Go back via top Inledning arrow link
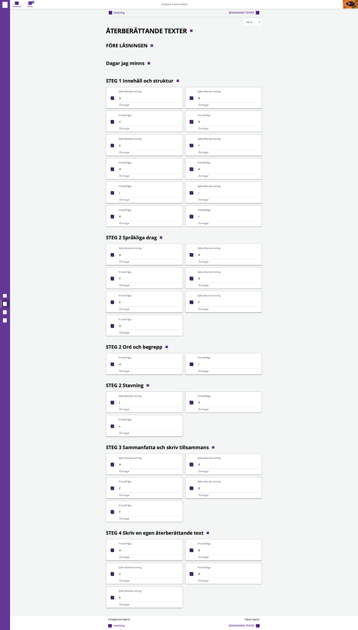 coord(117,13)
